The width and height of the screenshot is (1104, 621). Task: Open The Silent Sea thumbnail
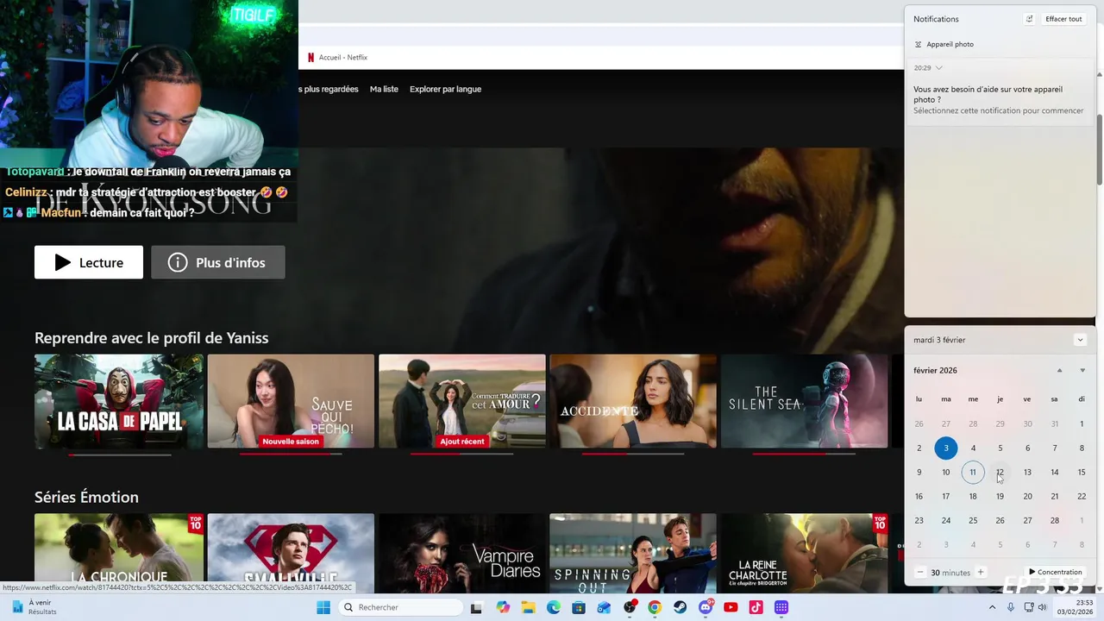point(804,401)
